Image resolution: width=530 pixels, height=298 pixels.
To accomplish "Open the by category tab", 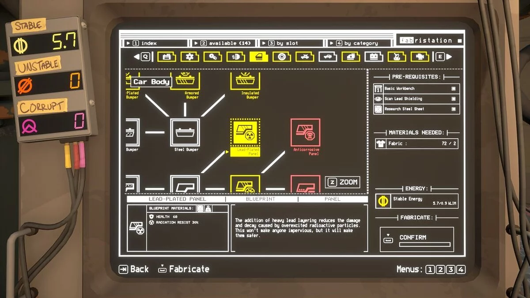I will point(360,43).
